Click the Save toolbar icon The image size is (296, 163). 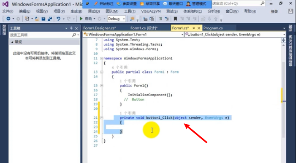click(43, 19)
